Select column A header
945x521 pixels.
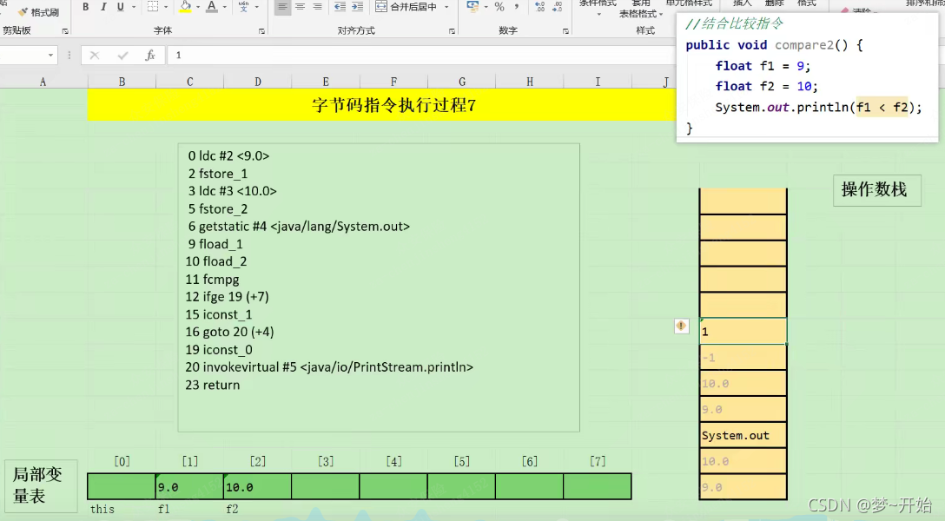point(43,82)
